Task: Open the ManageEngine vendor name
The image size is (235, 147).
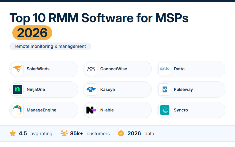Action: [x=41, y=110]
